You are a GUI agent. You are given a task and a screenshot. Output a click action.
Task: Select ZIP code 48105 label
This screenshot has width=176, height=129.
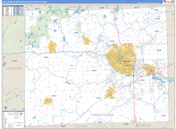click(112, 41)
